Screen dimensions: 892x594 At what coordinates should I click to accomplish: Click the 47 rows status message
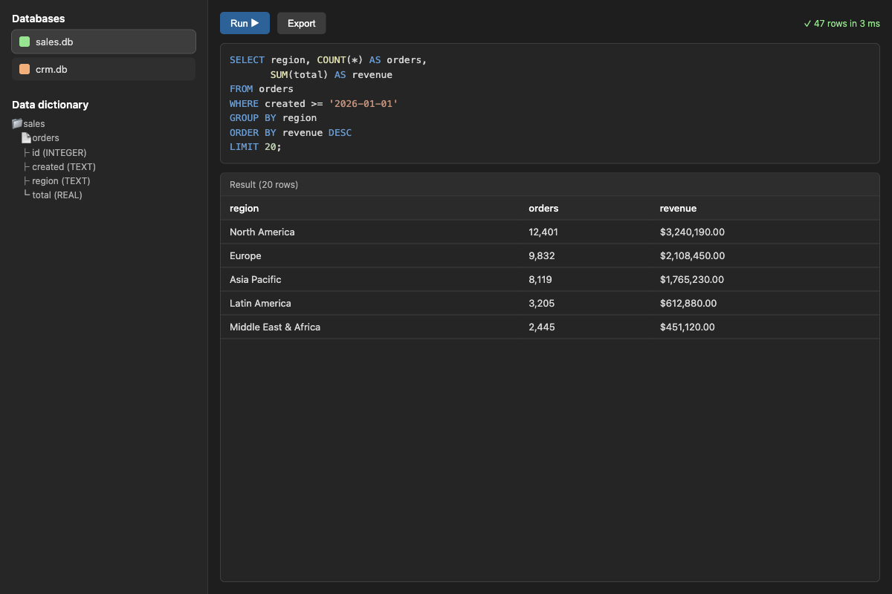pos(841,24)
